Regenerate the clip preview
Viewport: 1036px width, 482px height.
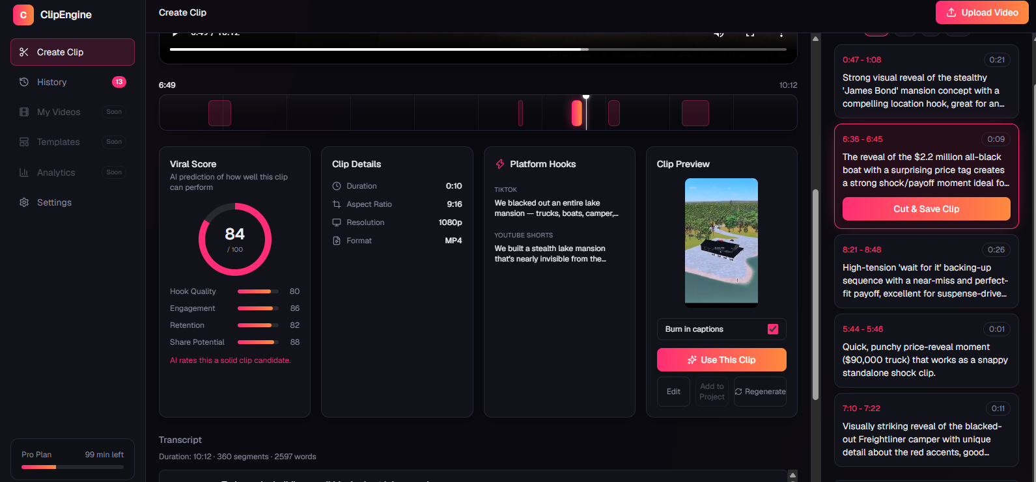pyautogui.click(x=760, y=392)
